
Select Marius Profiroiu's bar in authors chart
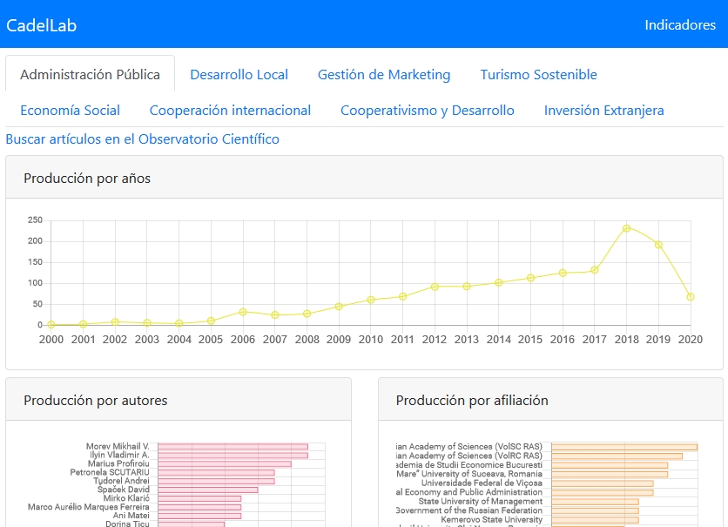coord(225,464)
